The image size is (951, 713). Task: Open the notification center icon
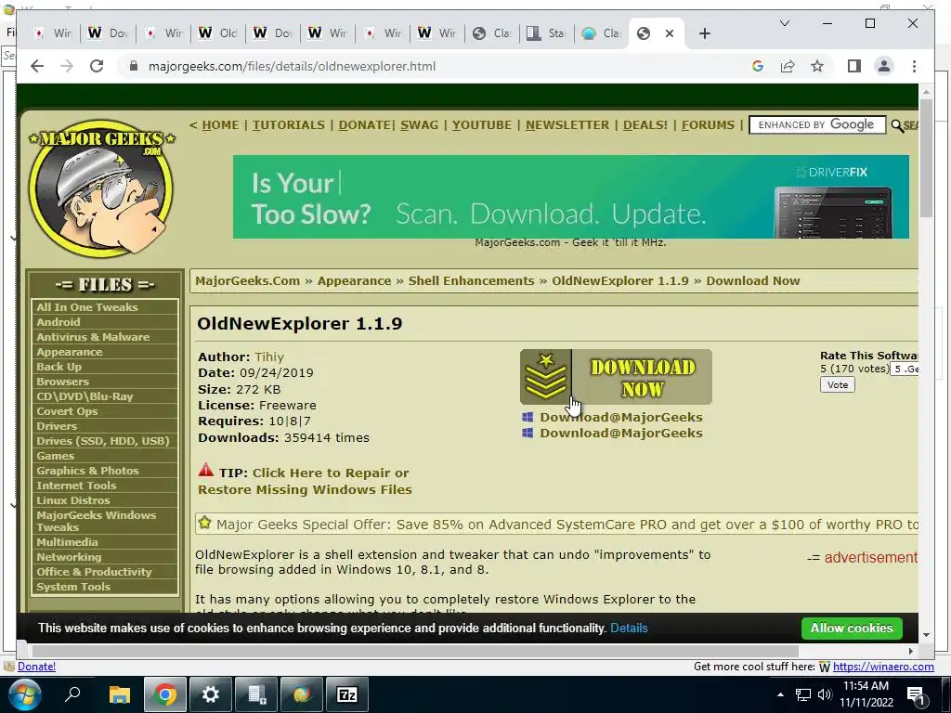916,695
